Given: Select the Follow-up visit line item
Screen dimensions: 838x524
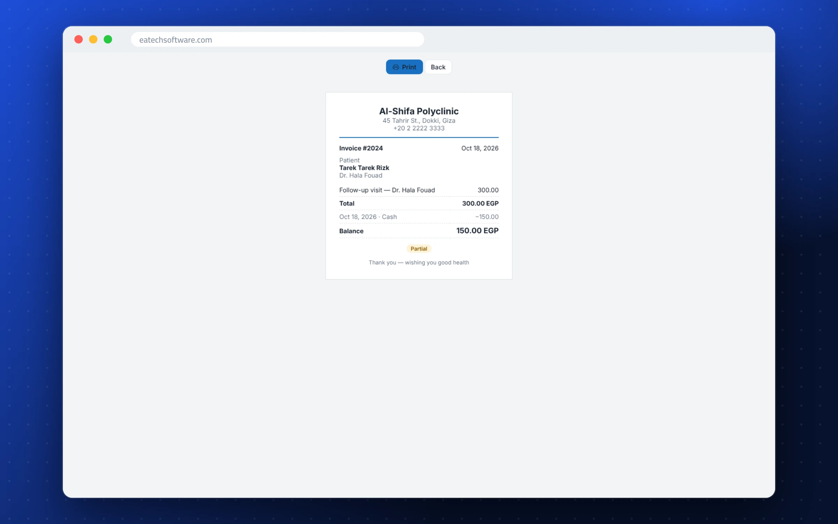Looking at the screenshot, I should click(x=387, y=190).
